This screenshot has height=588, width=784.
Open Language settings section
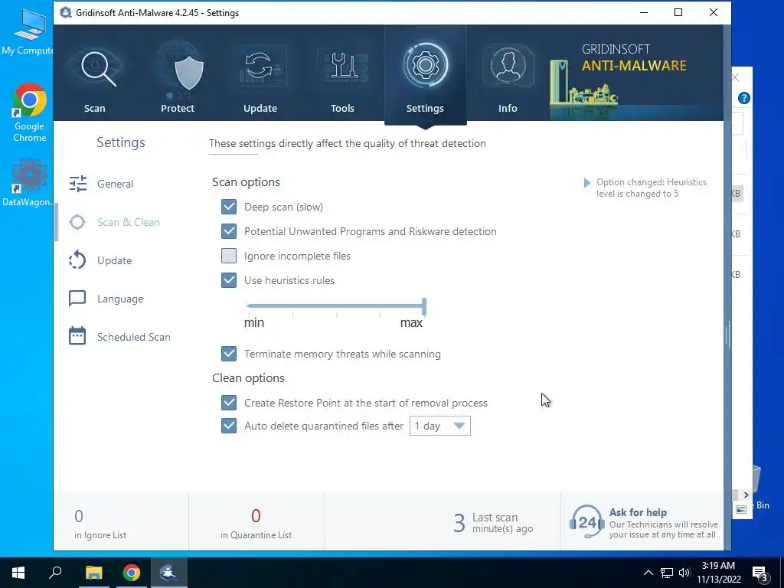120,299
